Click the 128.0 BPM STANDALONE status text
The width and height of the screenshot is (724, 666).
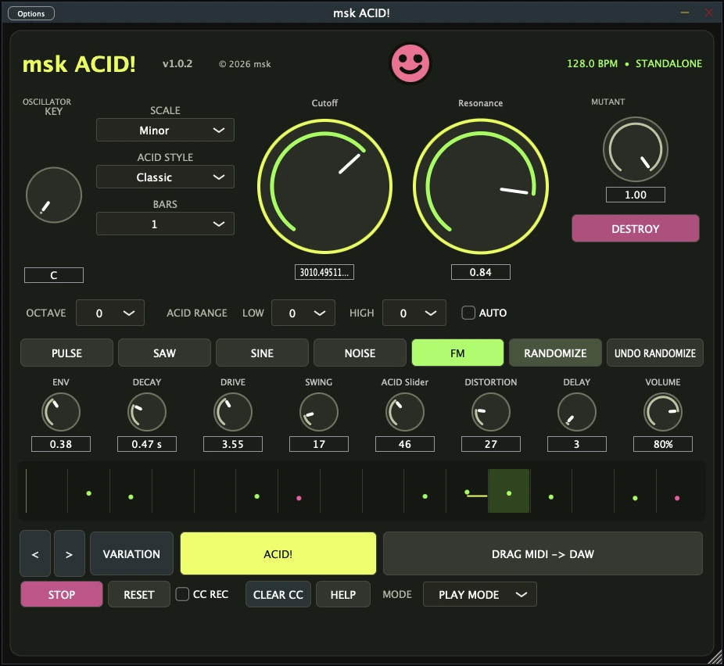pos(634,63)
